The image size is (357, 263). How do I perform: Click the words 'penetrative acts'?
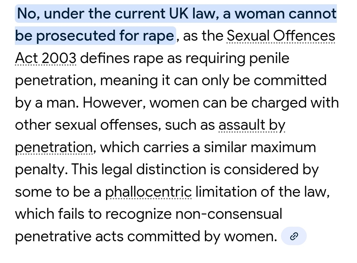(69, 236)
